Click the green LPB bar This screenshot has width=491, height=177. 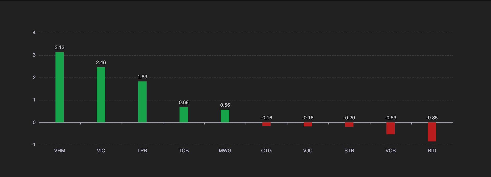pyautogui.click(x=142, y=102)
